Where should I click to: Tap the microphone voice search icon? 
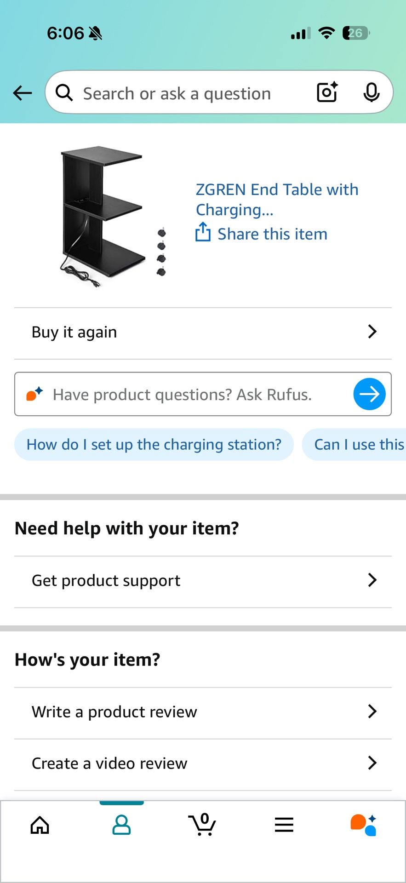[371, 92]
